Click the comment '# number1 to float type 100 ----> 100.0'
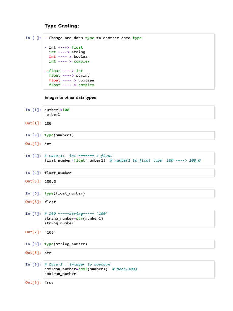Viewport: 233px width, 311px height. pyautogui.click(x=155, y=160)
